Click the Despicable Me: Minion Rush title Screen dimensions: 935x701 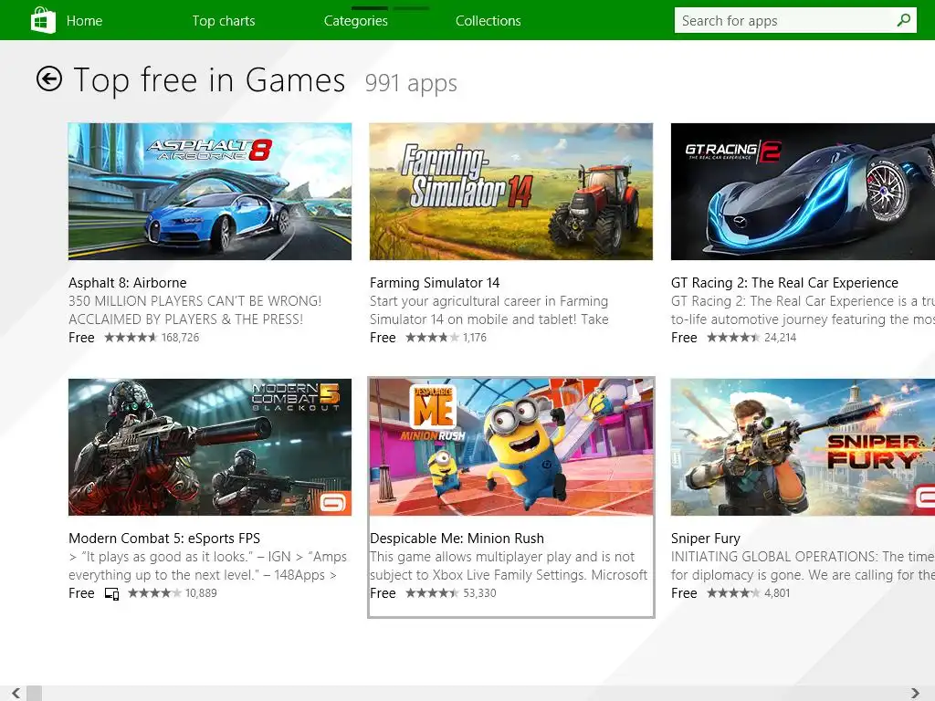point(457,539)
